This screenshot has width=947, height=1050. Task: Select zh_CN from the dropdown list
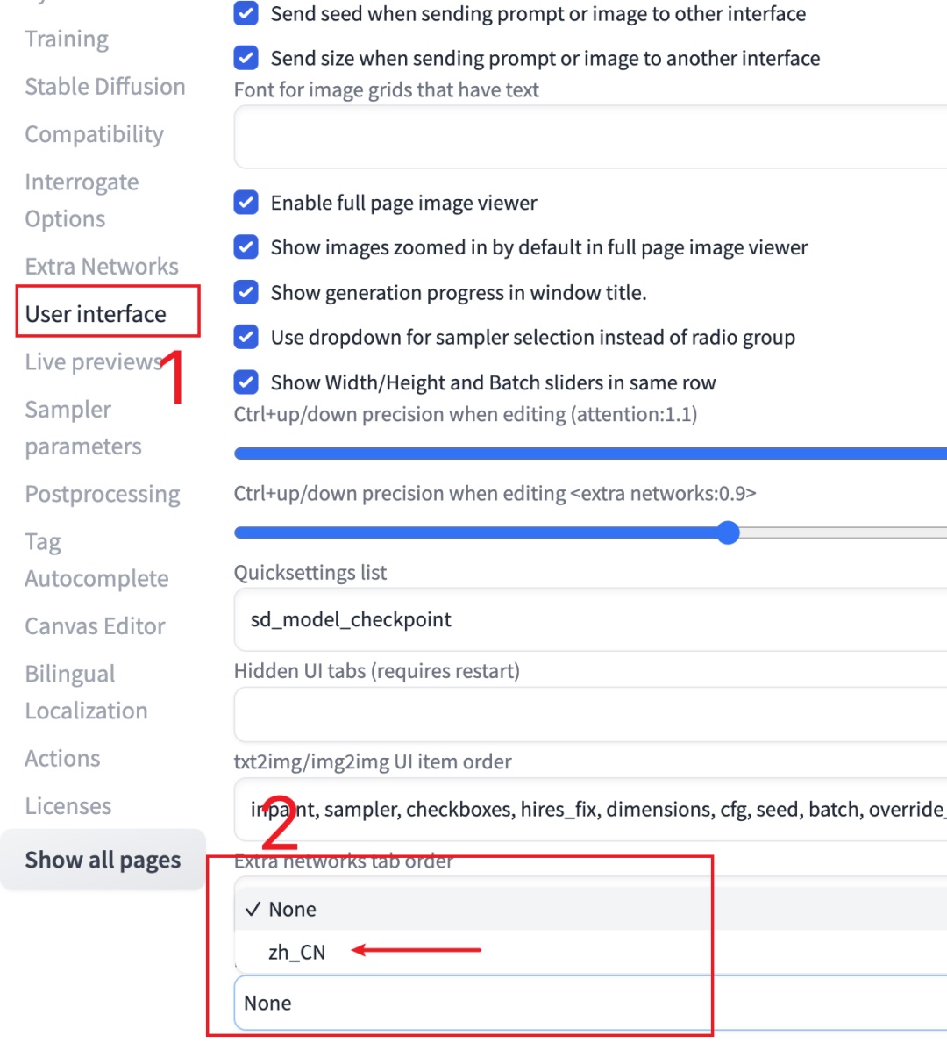pyautogui.click(x=297, y=952)
